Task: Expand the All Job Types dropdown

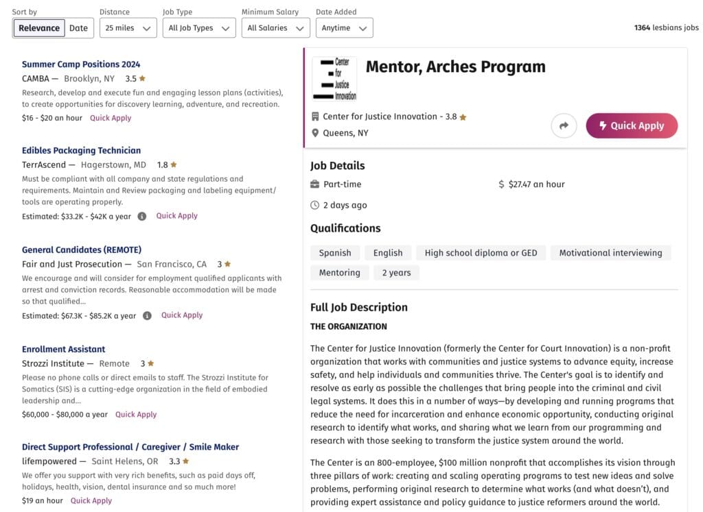Action: click(199, 28)
